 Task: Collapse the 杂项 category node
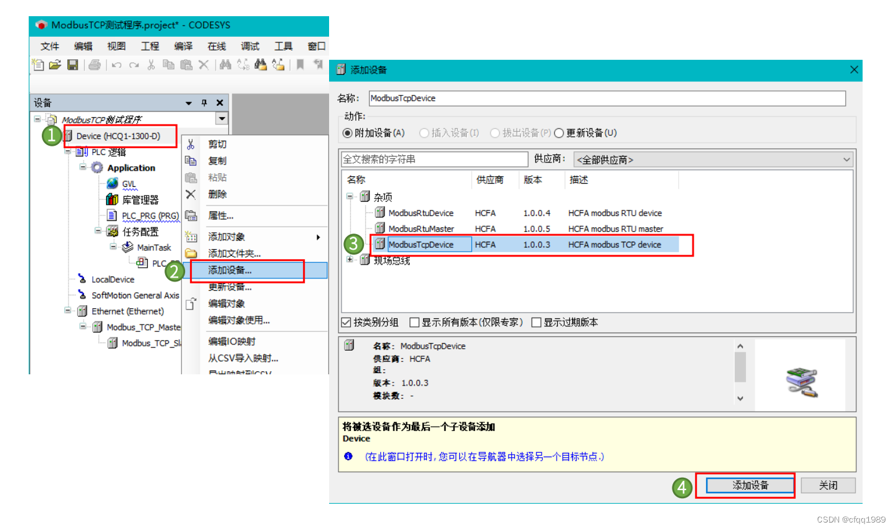click(x=350, y=196)
